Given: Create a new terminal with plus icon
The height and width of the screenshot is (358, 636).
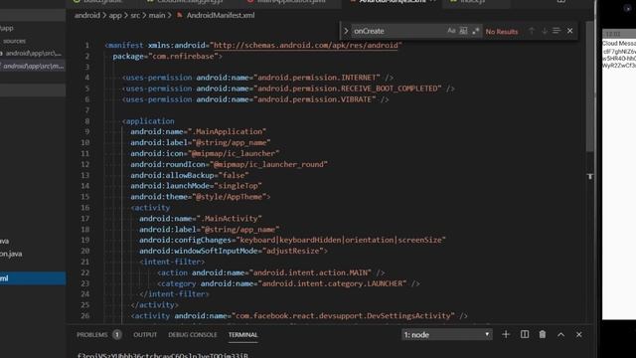Looking at the screenshot, I should tap(506, 334).
